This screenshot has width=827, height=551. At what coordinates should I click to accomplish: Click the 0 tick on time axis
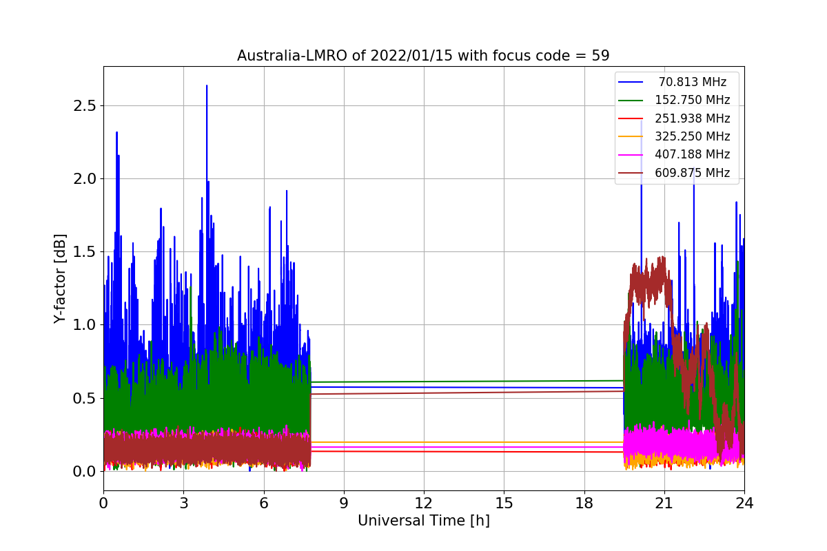103,503
